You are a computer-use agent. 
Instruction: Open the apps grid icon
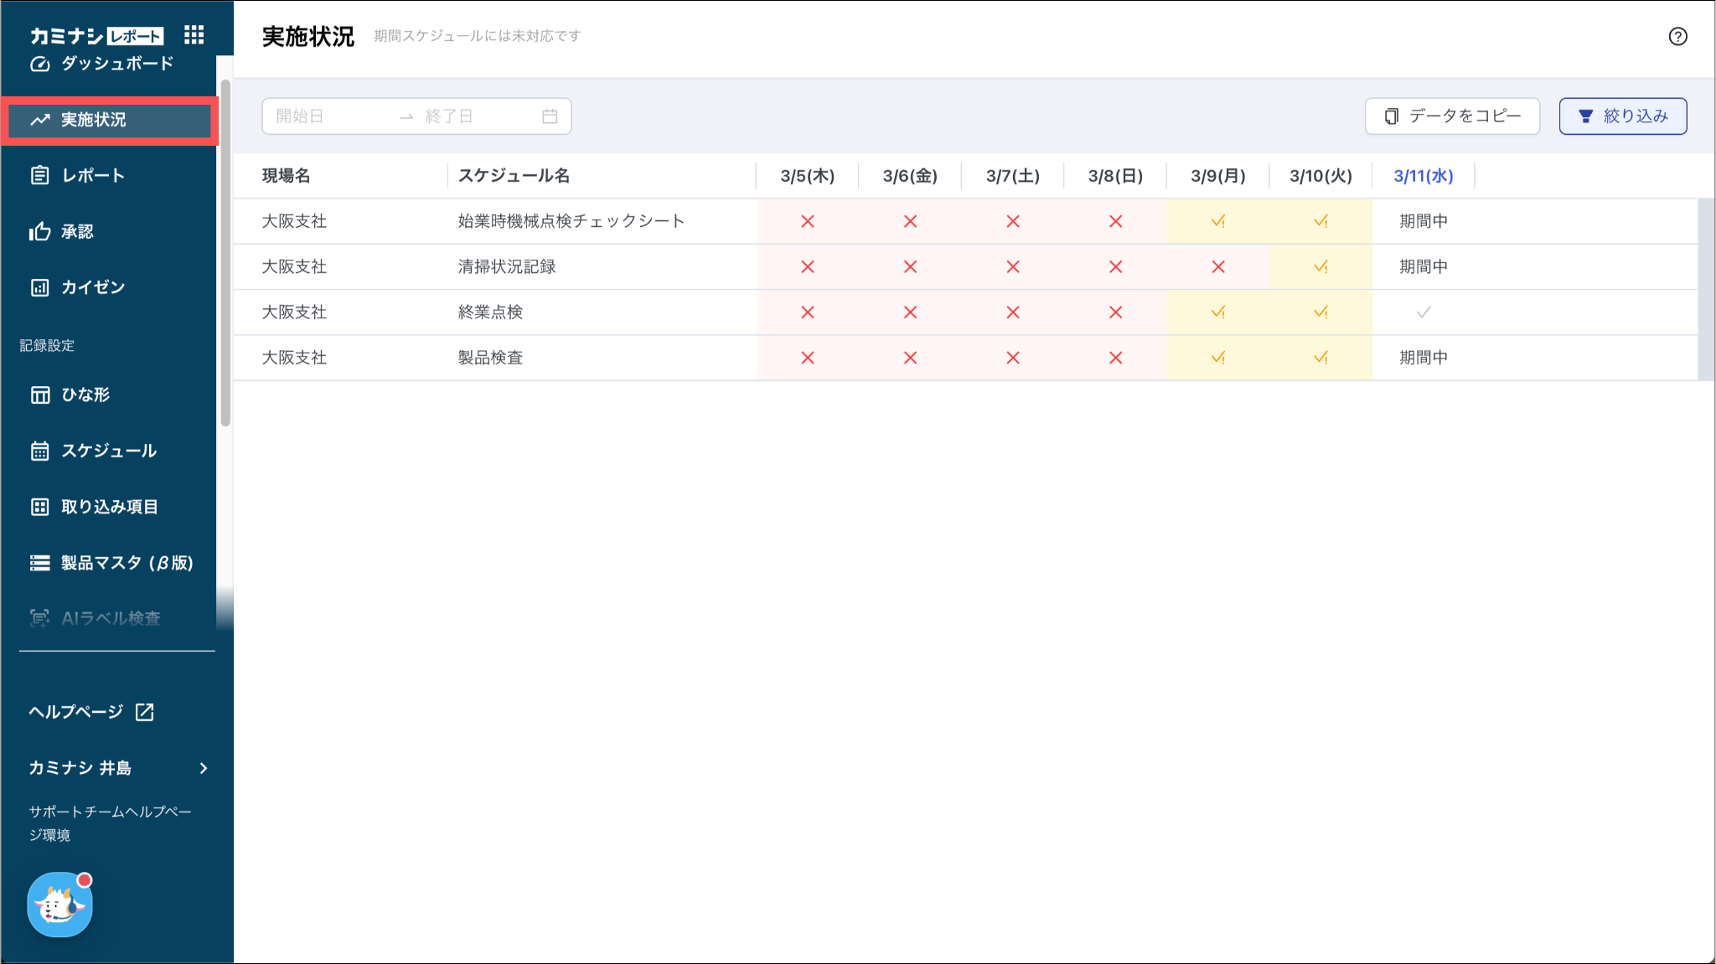(194, 34)
